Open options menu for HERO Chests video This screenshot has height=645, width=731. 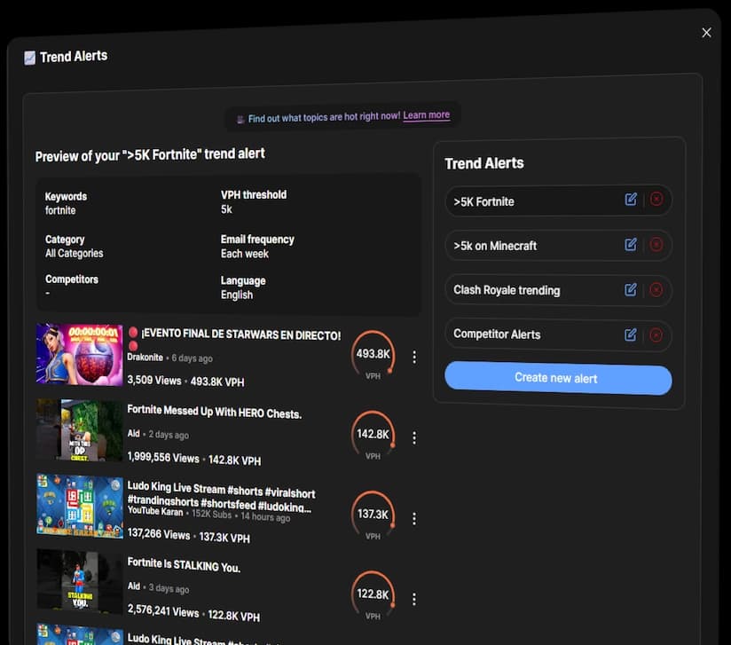(414, 437)
